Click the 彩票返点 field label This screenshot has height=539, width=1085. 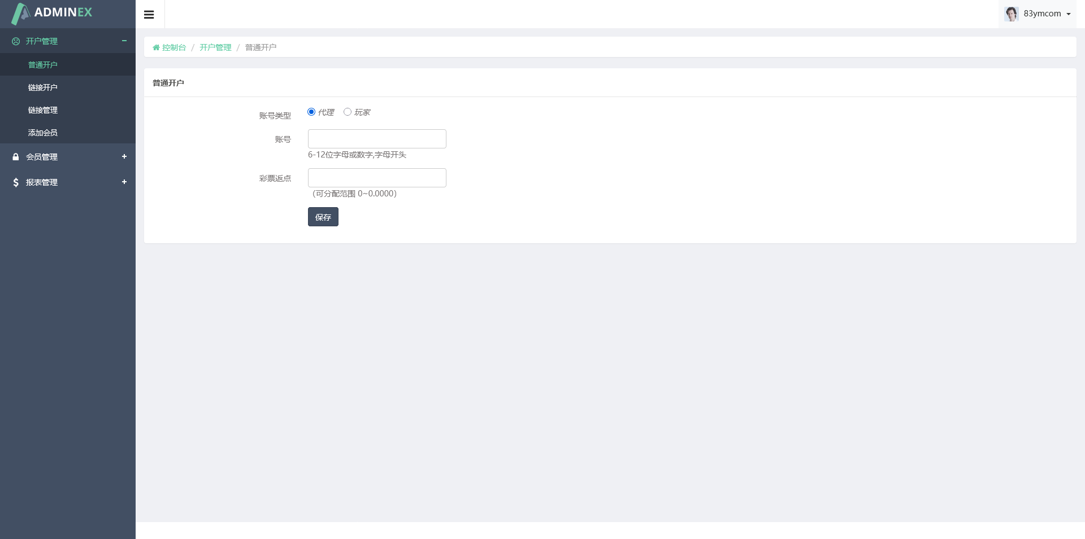click(x=275, y=178)
